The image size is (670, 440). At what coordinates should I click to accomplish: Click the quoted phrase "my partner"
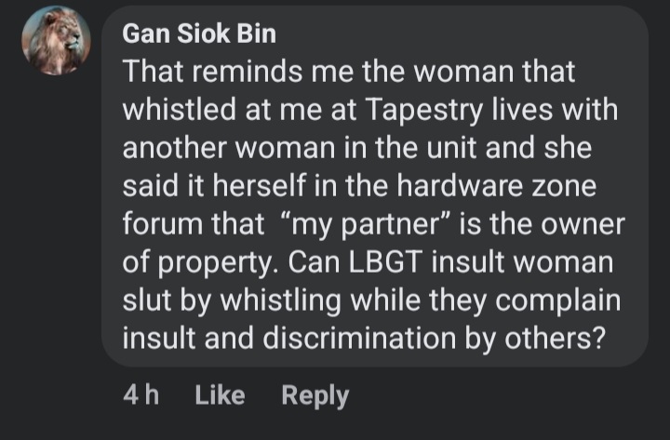point(367,224)
